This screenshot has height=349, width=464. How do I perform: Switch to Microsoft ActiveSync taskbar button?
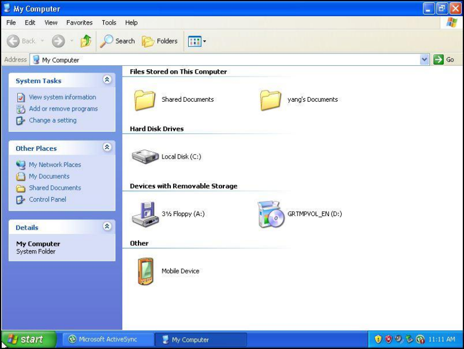[x=108, y=340]
